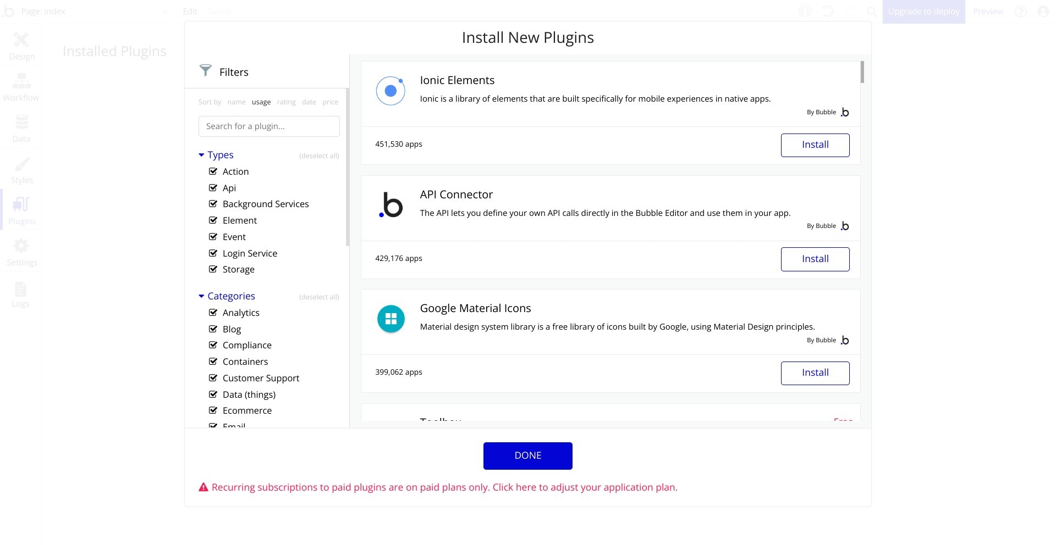
Task: Click the undo arrow icon
Action: tap(827, 11)
